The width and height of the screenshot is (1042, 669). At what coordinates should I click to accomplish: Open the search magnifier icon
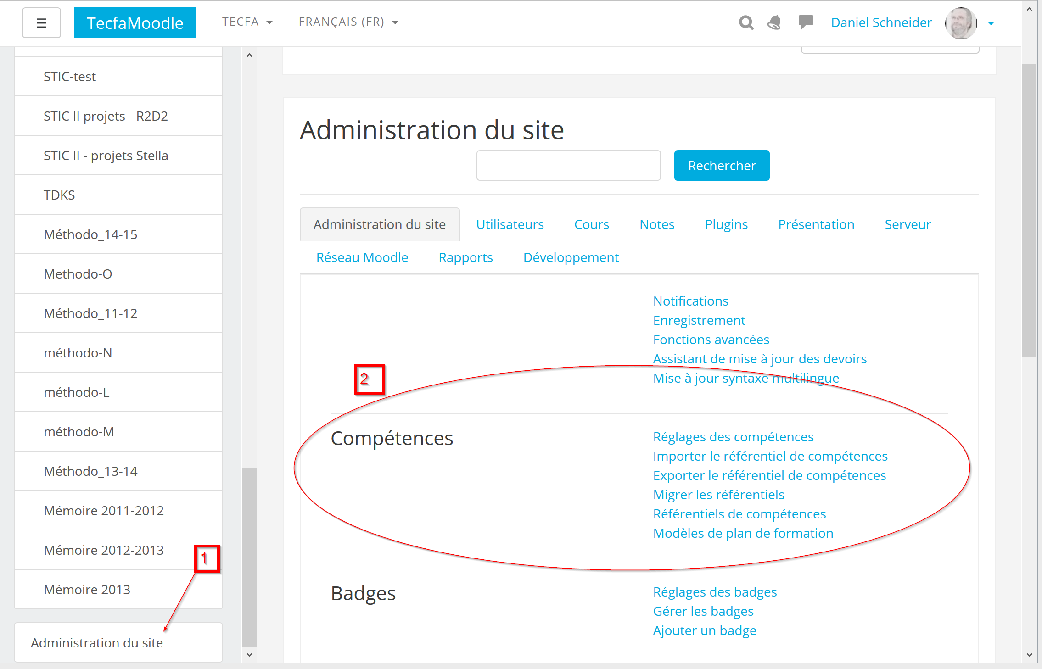746,22
